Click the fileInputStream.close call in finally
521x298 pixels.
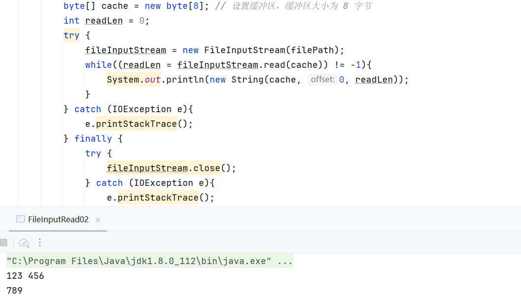click(x=163, y=168)
